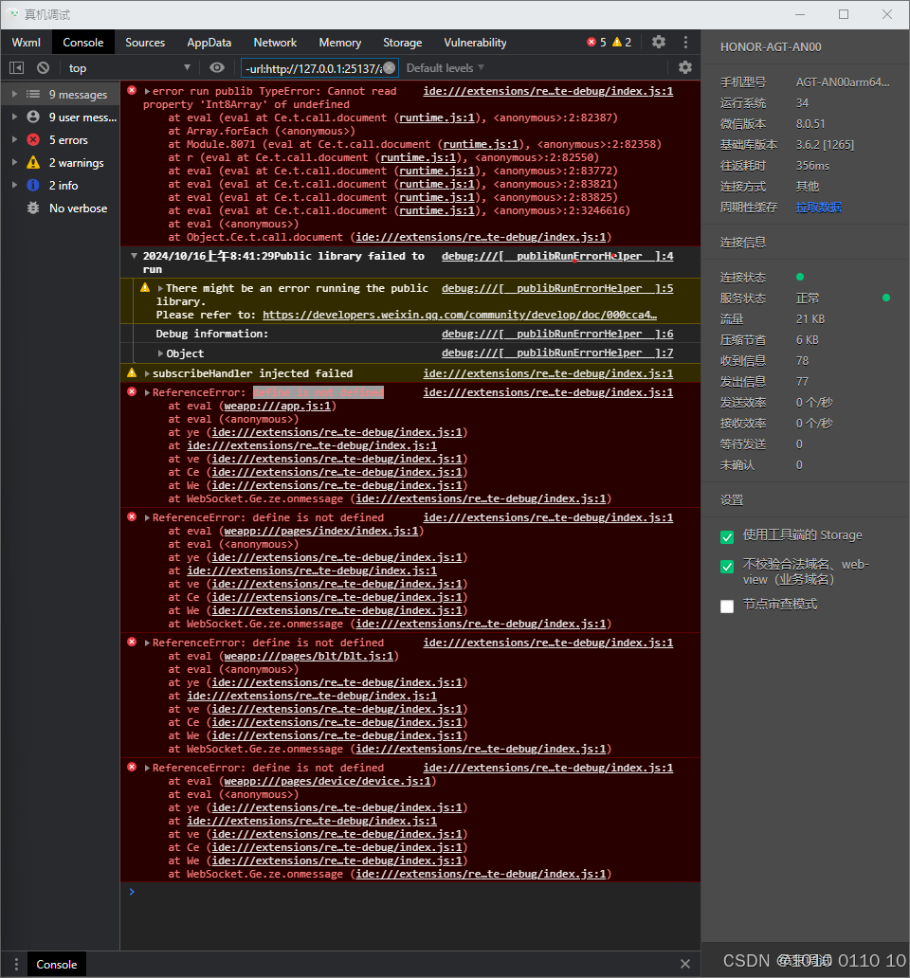This screenshot has width=910, height=978.
Task: Switch to the Storage tab
Action: pos(402,42)
